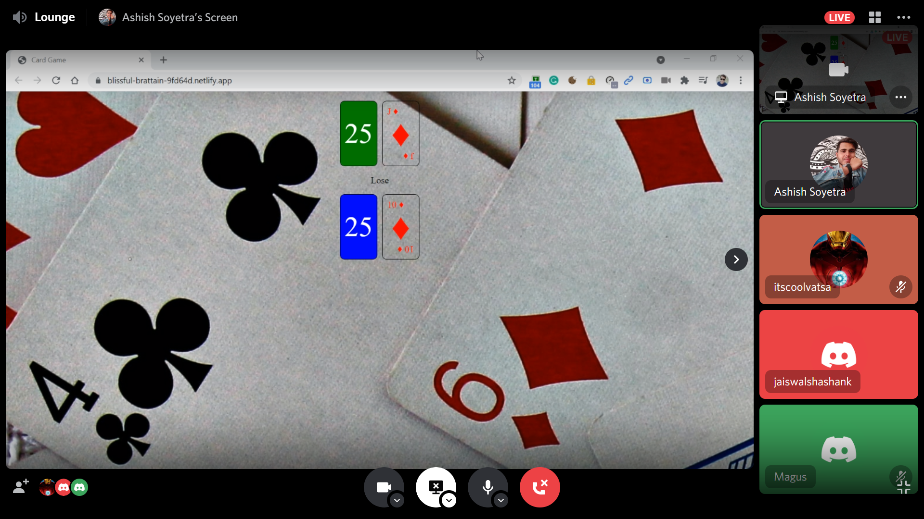The image size is (924, 519).
Task: Toggle the camera on or off
Action: (383, 487)
